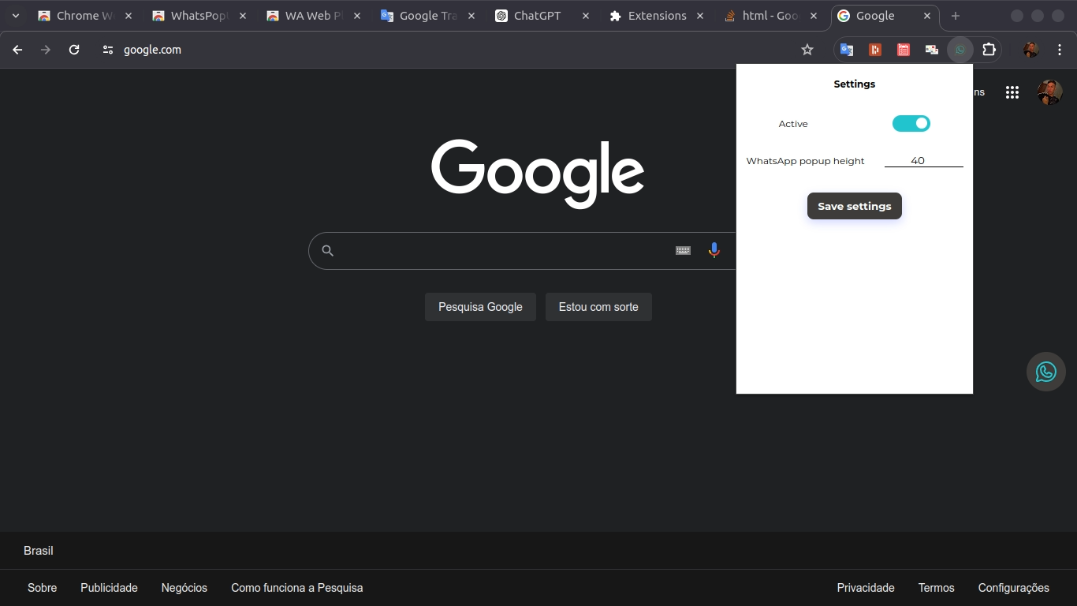Close the active Google tab

[x=927, y=16]
